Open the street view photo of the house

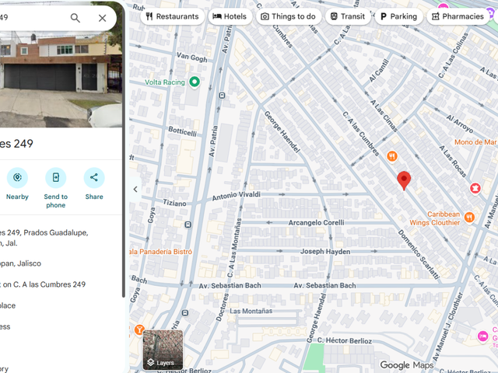(x=61, y=79)
